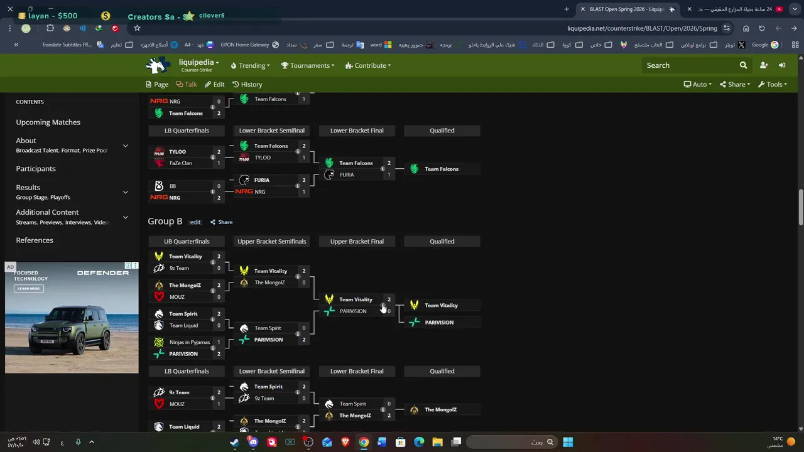Click the browser bookmark star icon
This screenshot has width=804, height=452.
pos(137,28)
